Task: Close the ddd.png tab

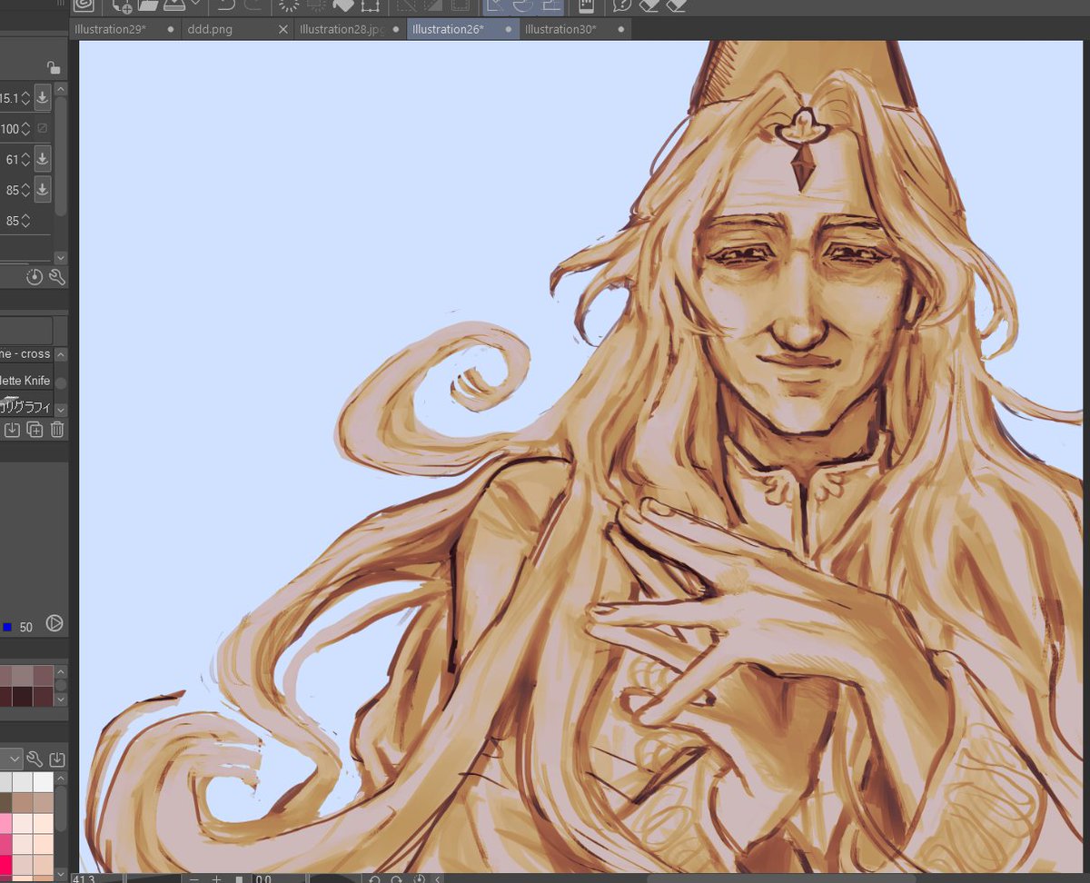Action: click(x=282, y=30)
